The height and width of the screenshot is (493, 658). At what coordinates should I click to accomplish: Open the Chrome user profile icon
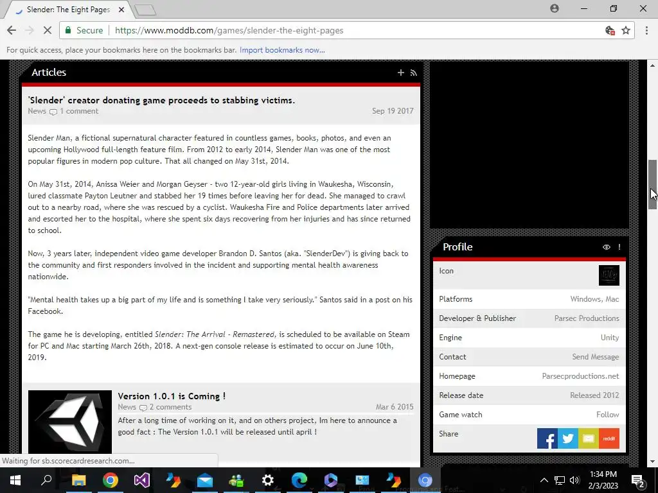tap(555, 8)
